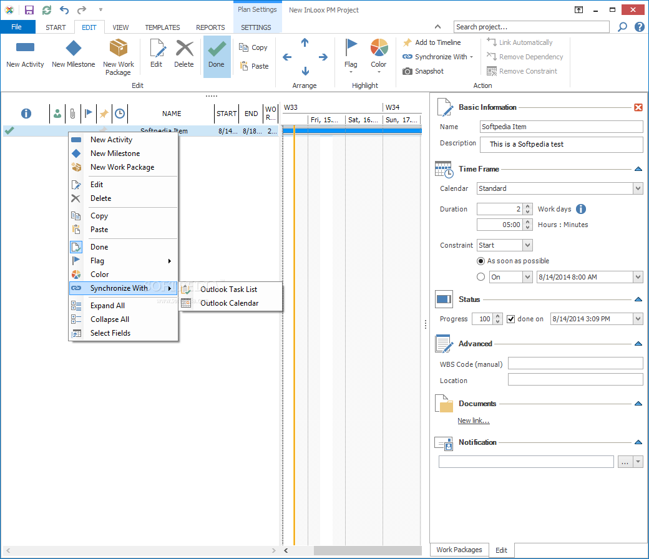649x559 pixels.
Task: Open the constraint date 8/14/2014 8:00 AM dropdown
Action: [638, 277]
